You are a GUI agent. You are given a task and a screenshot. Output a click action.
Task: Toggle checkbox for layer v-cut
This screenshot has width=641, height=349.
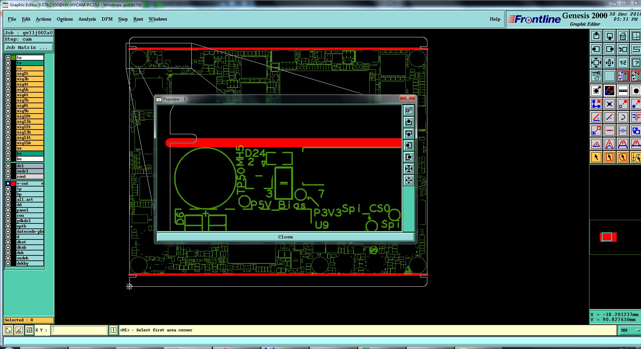[8, 183]
